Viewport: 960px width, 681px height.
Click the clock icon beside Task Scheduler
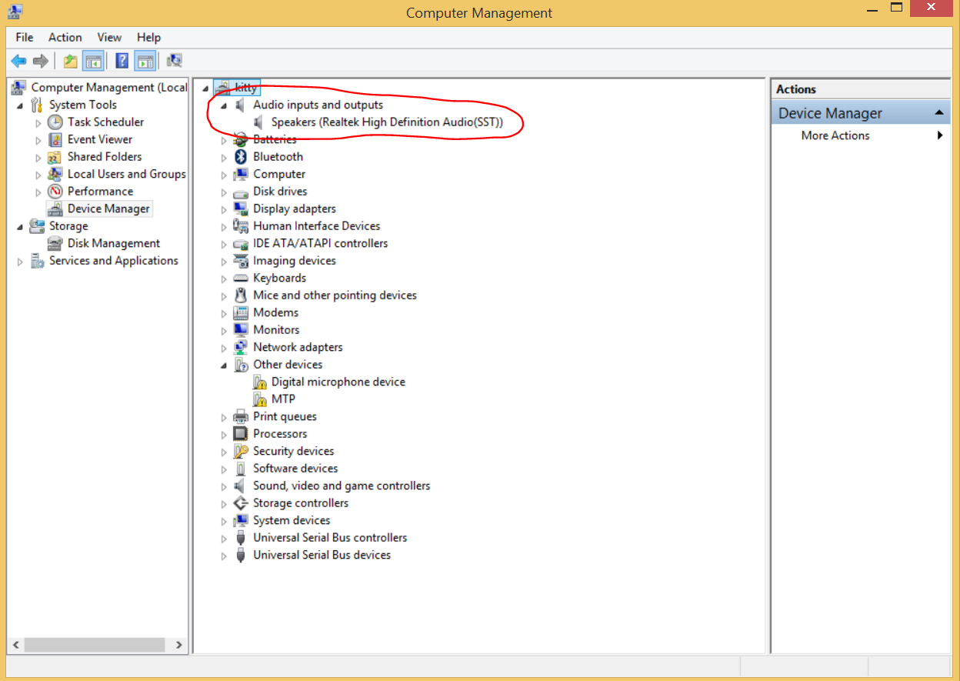[55, 122]
